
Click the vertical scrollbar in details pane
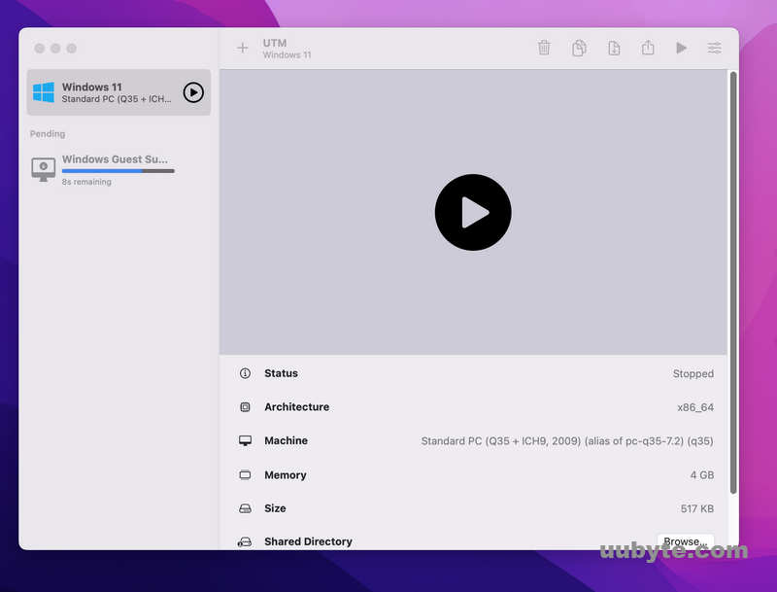point(733,283)
